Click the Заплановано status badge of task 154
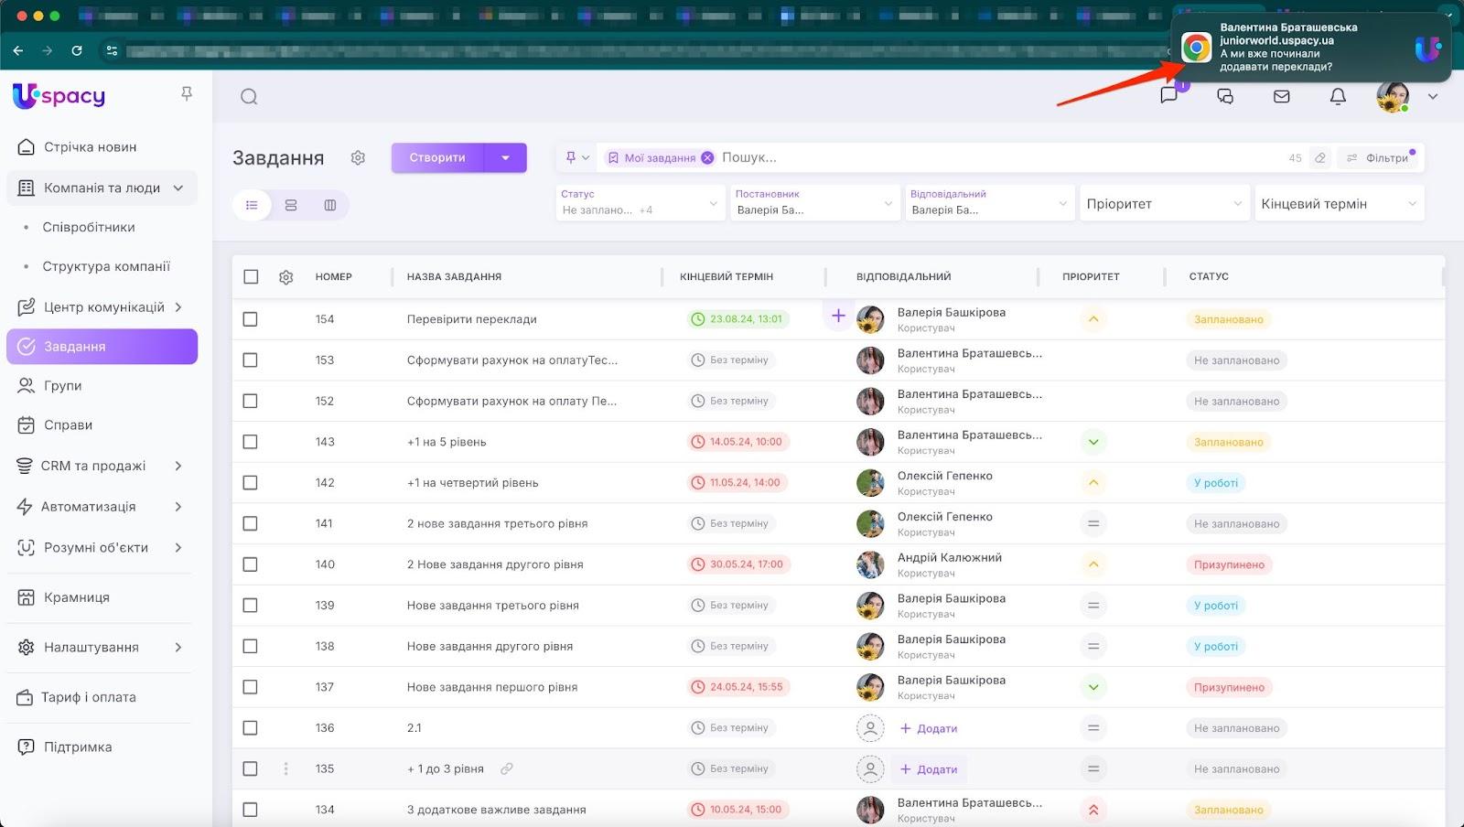The width and height of the screenshot is (1464, 827). (x=1228, y=319)
